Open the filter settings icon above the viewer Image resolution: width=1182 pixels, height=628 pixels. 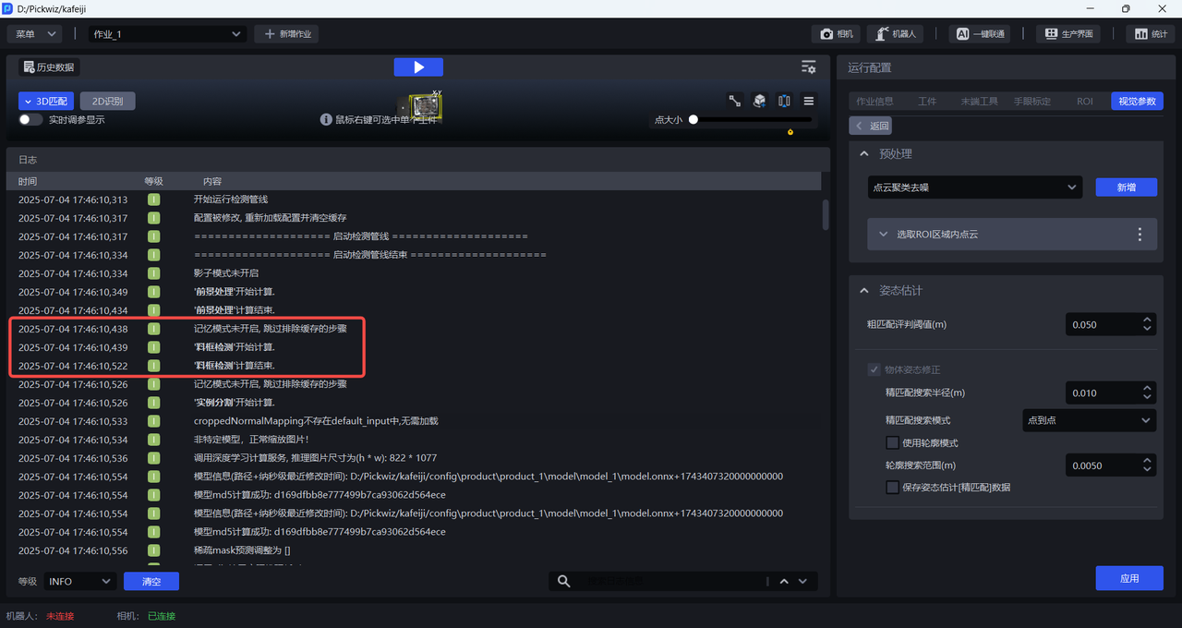pos(808,67)
